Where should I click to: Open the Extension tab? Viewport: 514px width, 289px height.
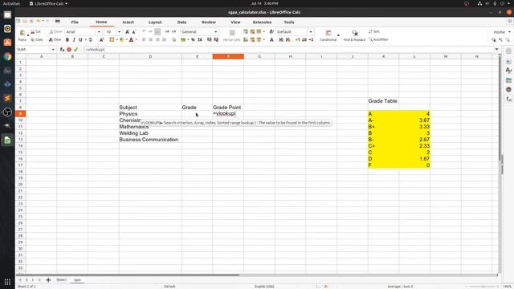(263, 22)
